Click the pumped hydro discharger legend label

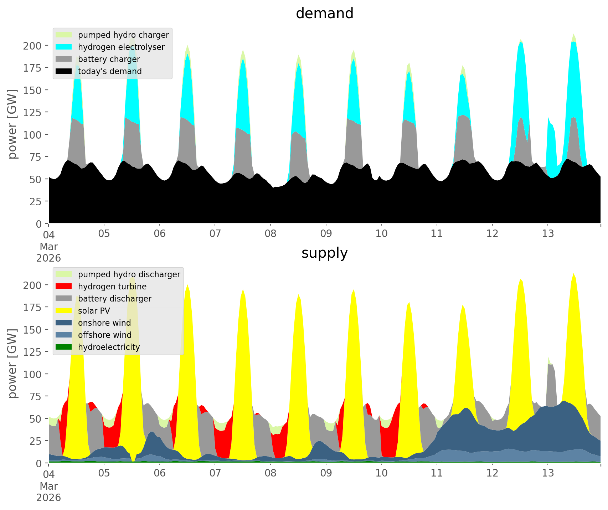[129, 274]
